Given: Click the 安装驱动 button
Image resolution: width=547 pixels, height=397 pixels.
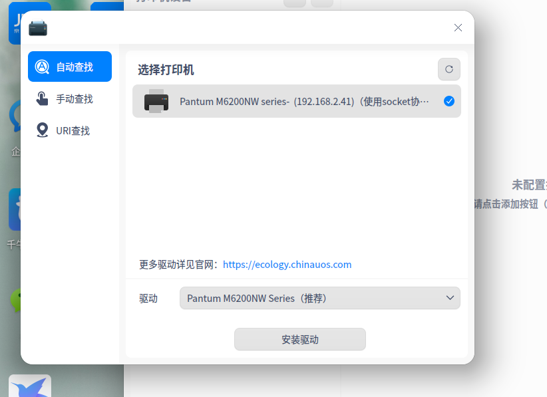Looking at the screenshot, I should [x=300, y=339].
